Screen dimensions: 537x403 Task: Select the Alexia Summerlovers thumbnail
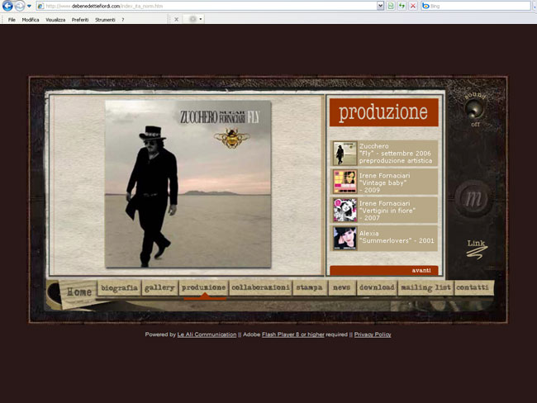(345, 239)
